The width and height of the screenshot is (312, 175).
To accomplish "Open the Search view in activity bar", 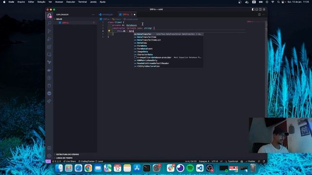I will pyautogui.click(x=49, y=23).
